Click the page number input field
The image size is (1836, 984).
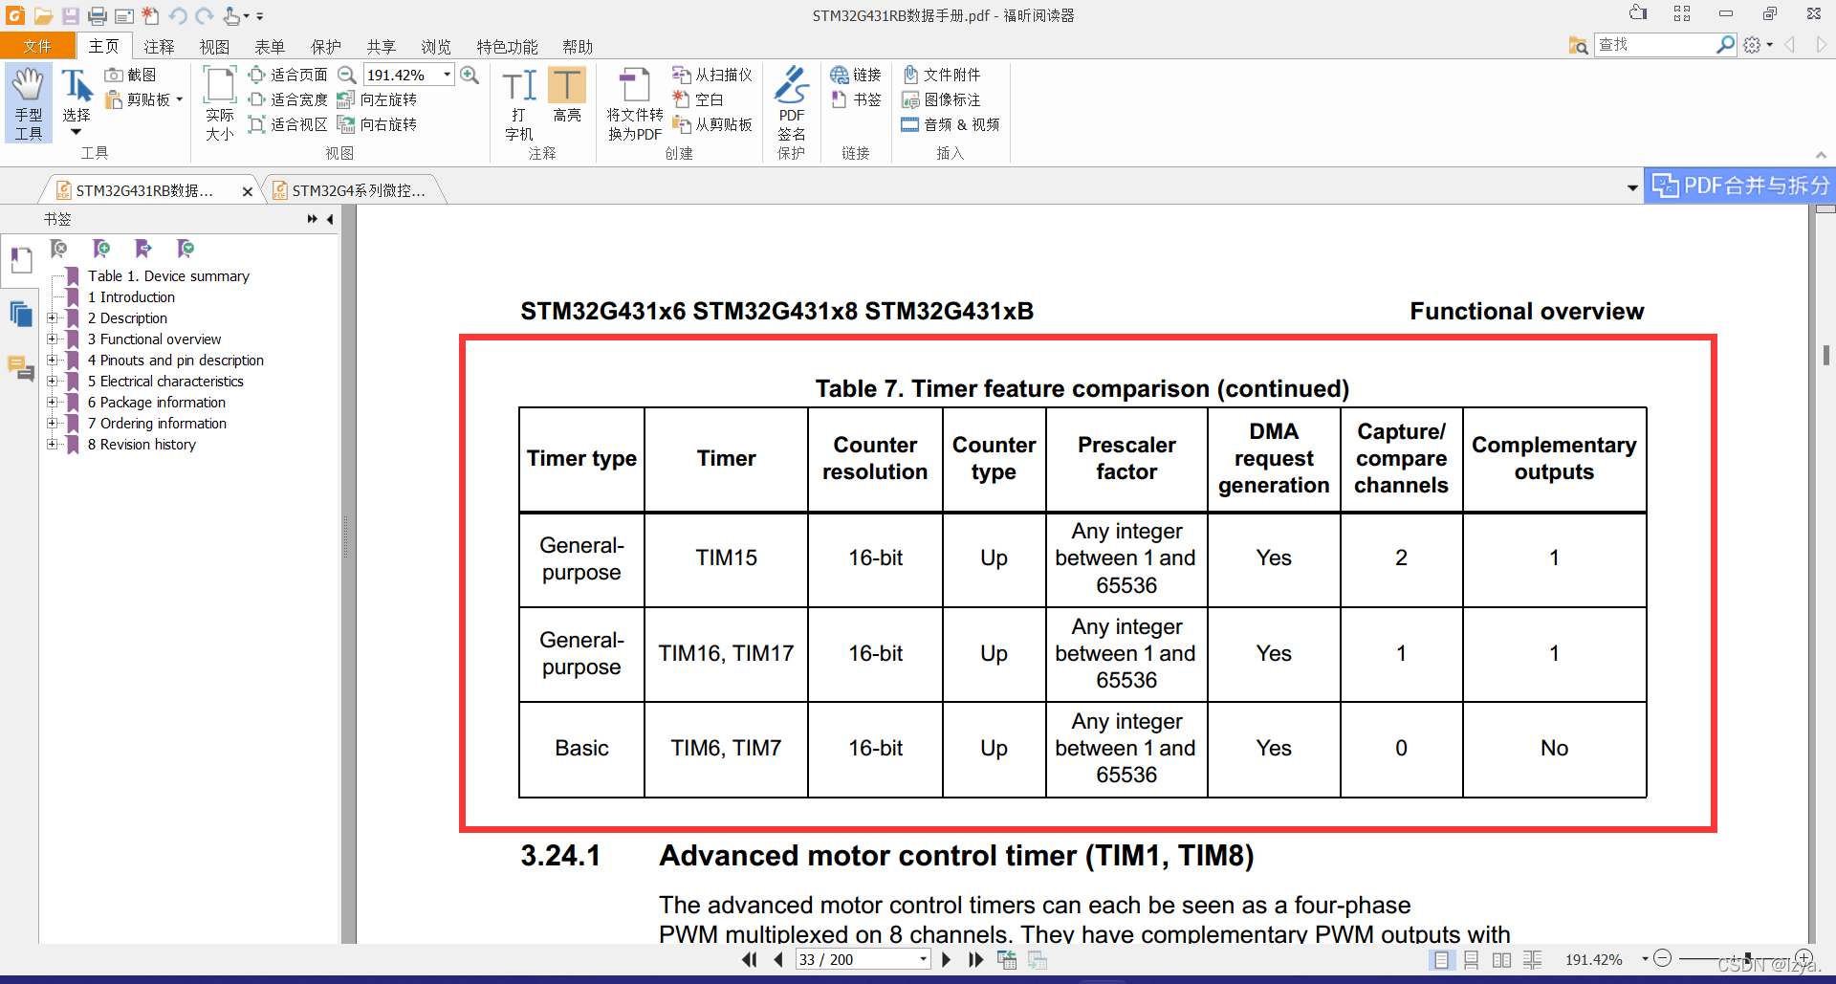point(856,959)
